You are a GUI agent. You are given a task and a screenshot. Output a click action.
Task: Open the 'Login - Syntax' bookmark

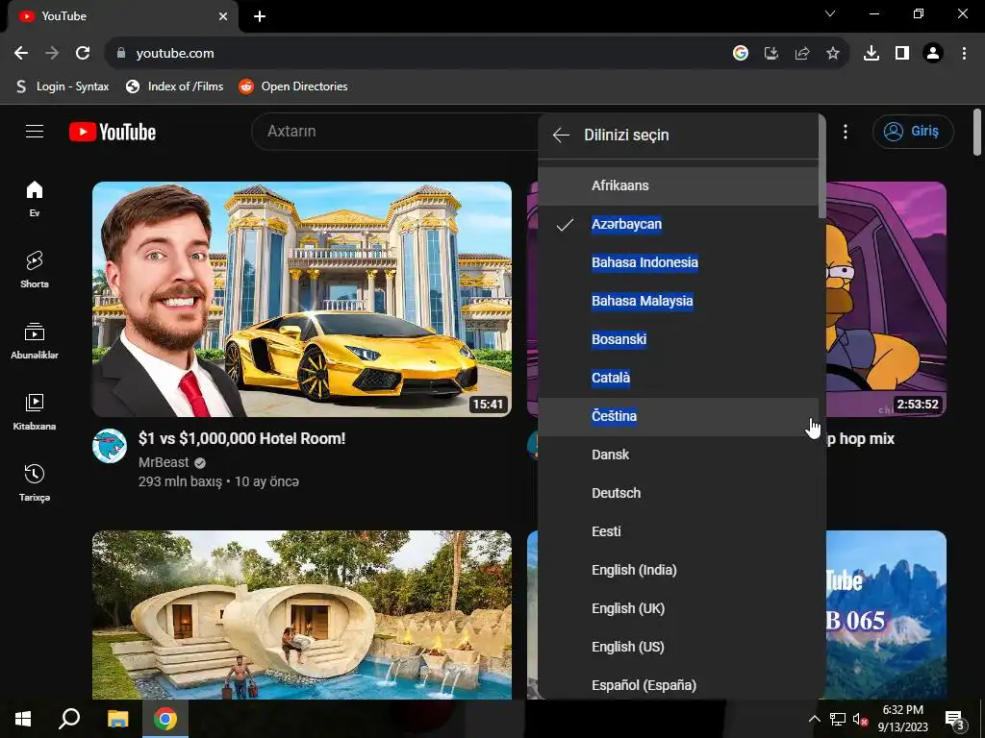point(63,86)
